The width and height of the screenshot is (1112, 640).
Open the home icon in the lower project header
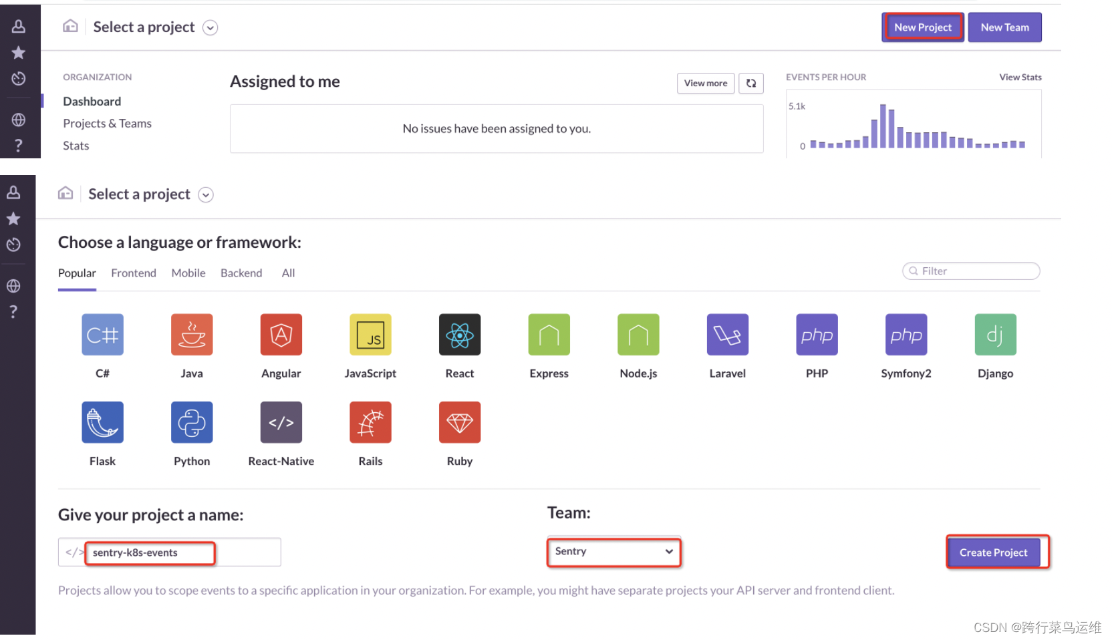click(65, 193)
